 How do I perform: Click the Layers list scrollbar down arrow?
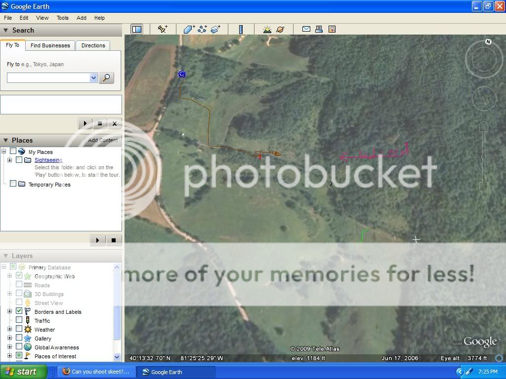[117, 357]
